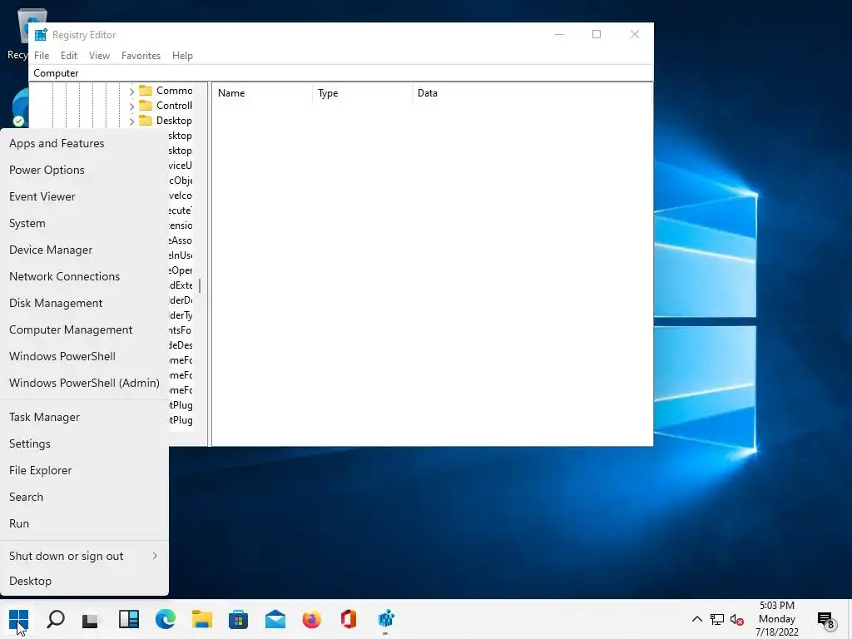Click the Data column header
The height and width of the screenshot is (639, 852).
pyautogui.click(x=532, y=93)
